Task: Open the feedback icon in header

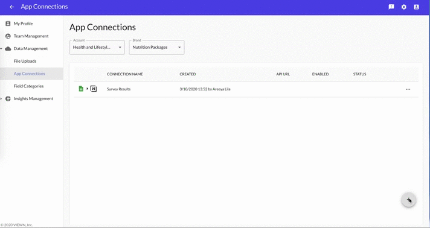Action: click(x=391, y=7)
